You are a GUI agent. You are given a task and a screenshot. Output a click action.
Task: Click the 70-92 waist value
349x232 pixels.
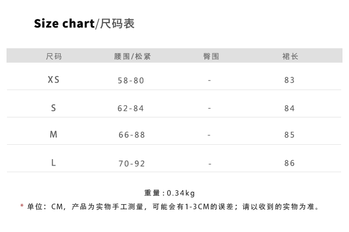click(132, 163)
